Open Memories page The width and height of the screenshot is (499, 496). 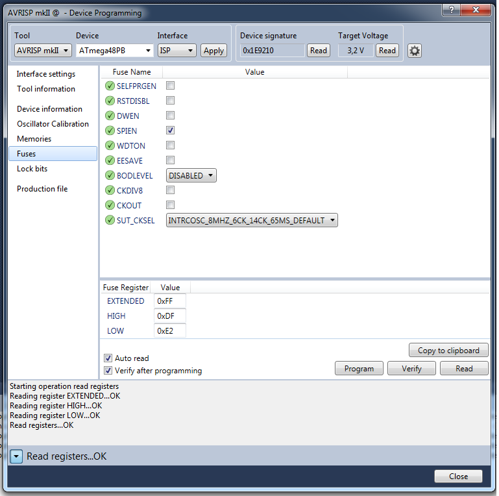(x=34, y=139)
